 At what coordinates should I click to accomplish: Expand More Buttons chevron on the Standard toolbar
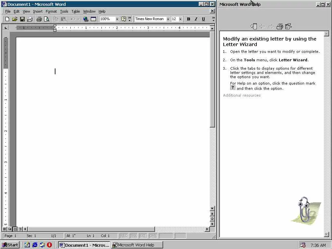click(130, 19)
